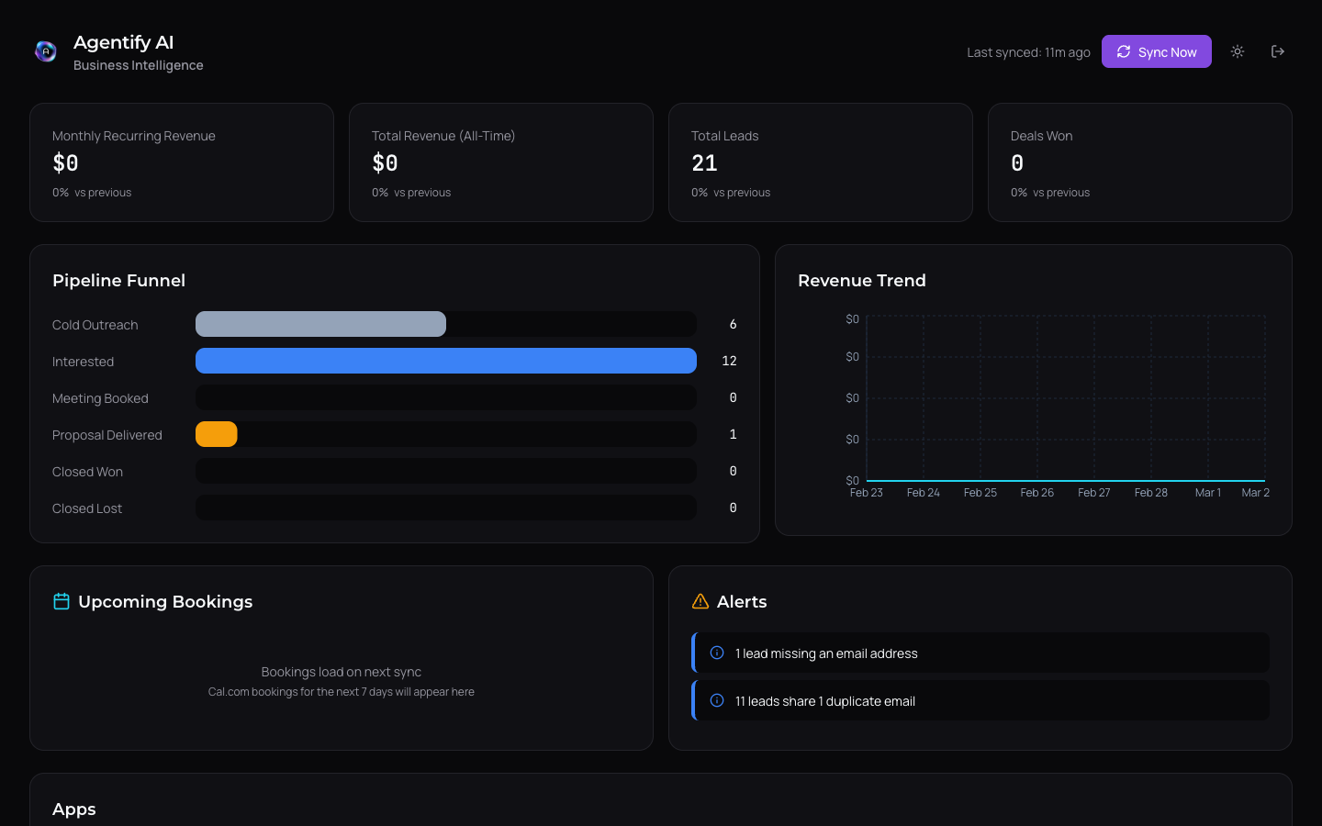Click the orange Proposal Delivered bar
Image resolution: width=1322 pixels, height=826 pixels.
coord(216,434)
